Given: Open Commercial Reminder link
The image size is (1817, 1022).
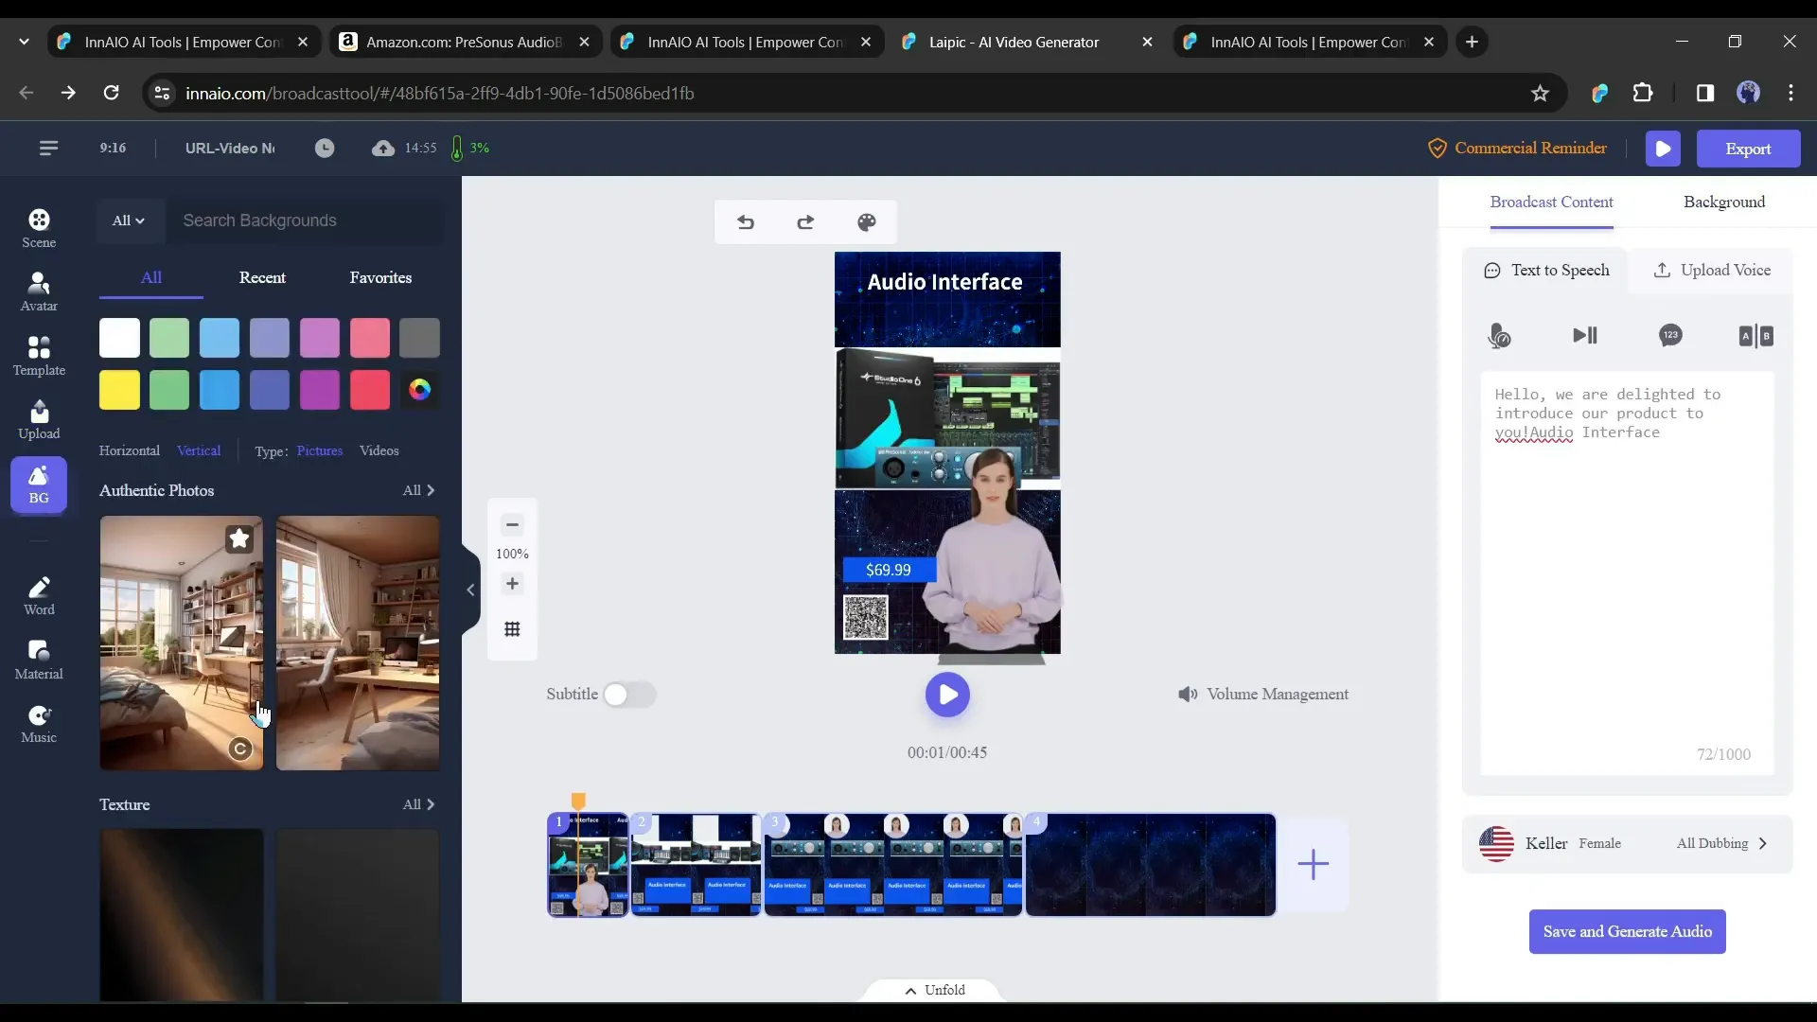Looking at the screenshot, I should [x=1517, y=148].
